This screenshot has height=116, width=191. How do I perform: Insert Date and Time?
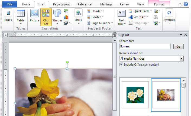[x=156, y=17]
